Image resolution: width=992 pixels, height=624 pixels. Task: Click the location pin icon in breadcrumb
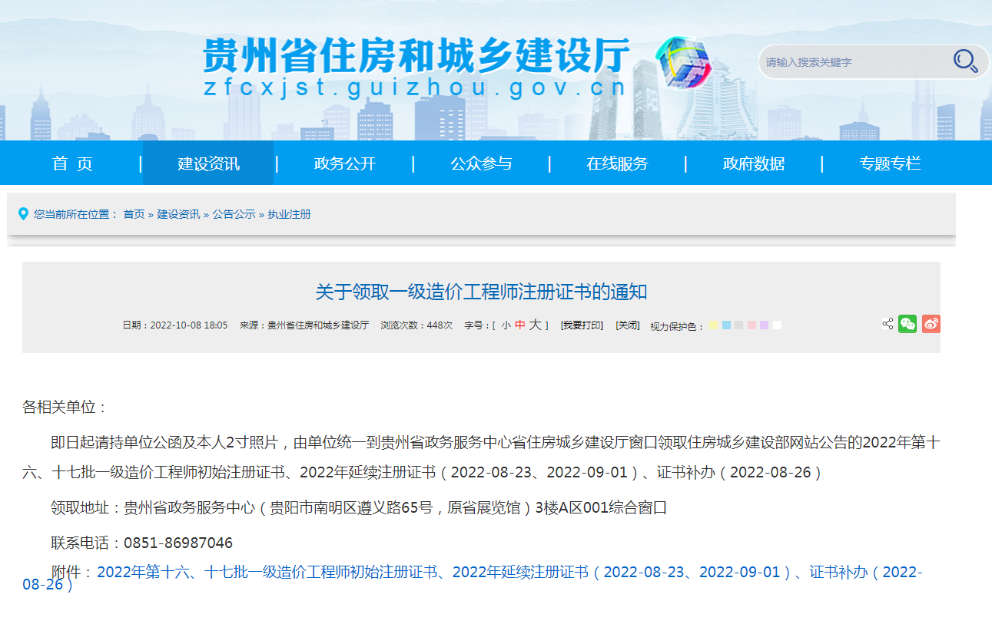coord(23,213)
